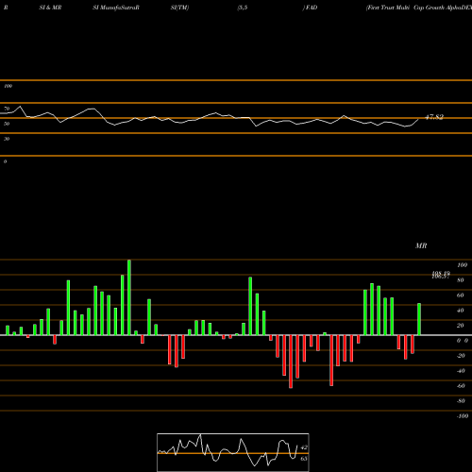Click the 80 axis label in the MR panel
472x472 pixels.
(x=460, y=280)
